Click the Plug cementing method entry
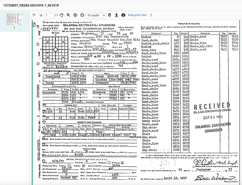The width and height of the screenshot is (242, 185). click(x=99, y=132)
